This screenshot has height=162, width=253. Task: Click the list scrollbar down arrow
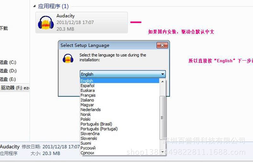tap(163, 152)
